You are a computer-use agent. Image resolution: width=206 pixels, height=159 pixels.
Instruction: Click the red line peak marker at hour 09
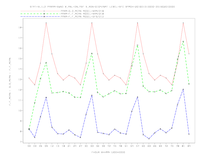tap(46, 23)
